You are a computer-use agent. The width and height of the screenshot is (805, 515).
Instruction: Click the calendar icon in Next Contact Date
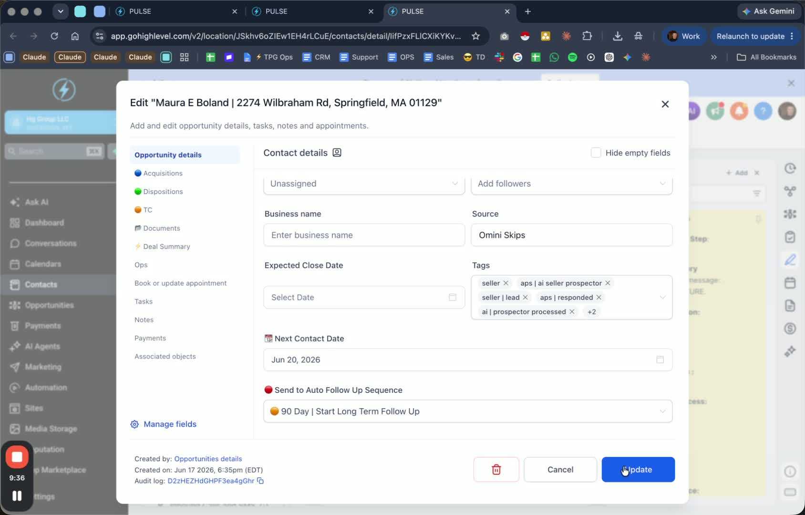coord(660,360)
